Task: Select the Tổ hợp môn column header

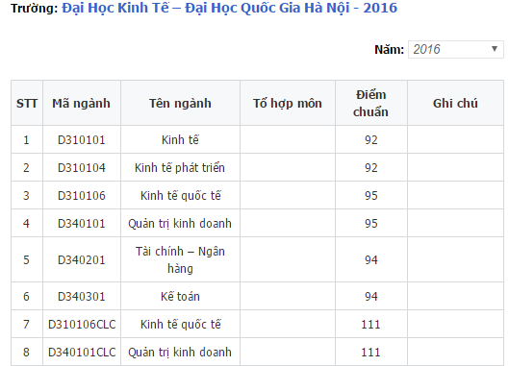Action: [288, 103]
